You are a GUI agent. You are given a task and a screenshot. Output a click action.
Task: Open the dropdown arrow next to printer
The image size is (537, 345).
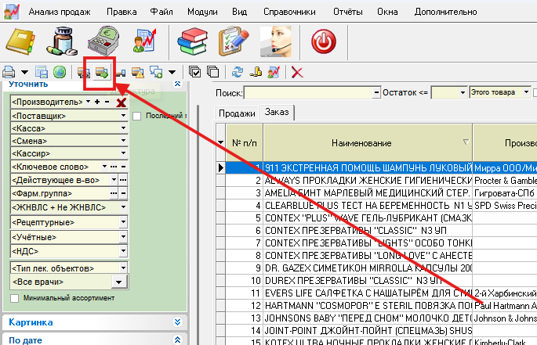point(24,72)
